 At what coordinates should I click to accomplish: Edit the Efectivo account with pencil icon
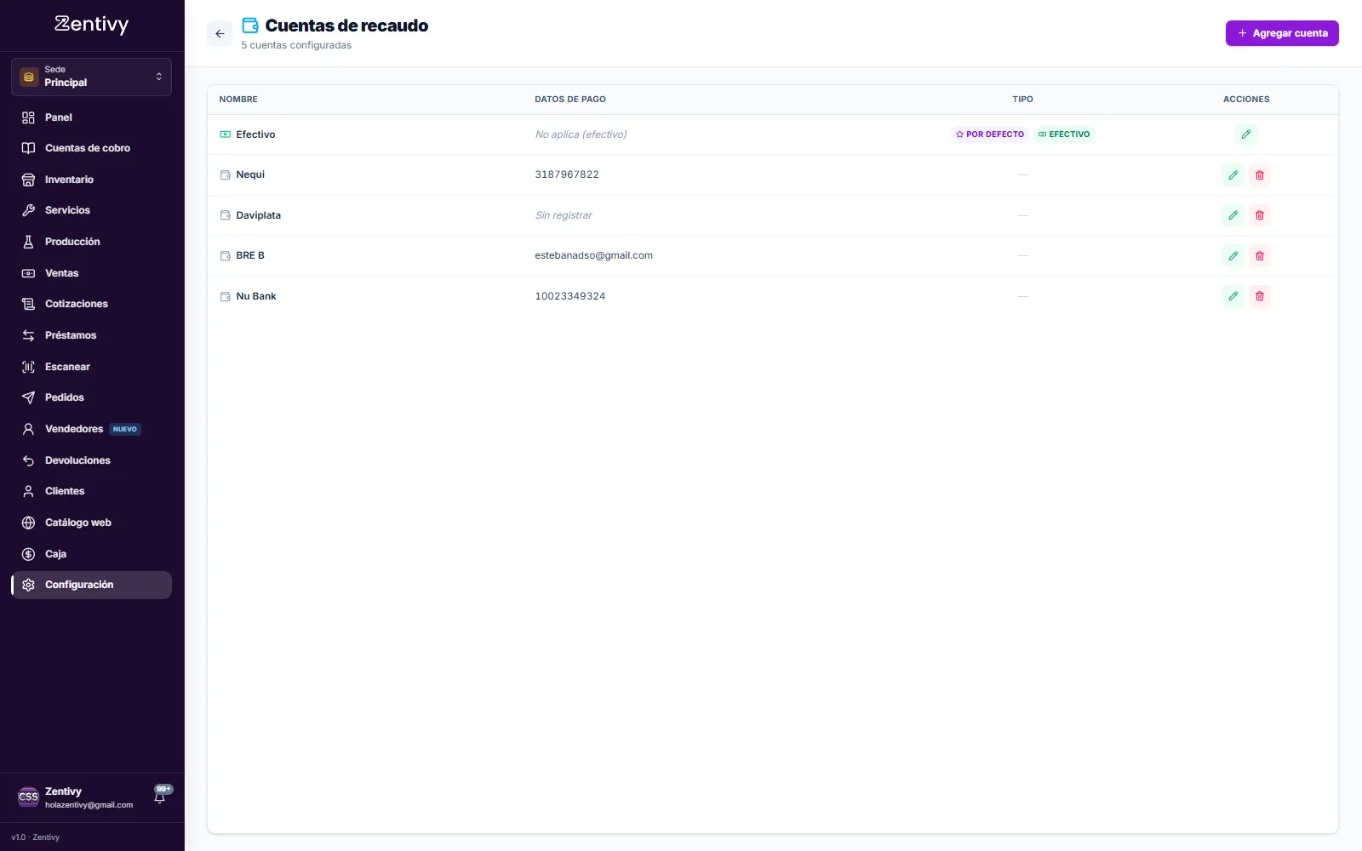point(1246,134)
